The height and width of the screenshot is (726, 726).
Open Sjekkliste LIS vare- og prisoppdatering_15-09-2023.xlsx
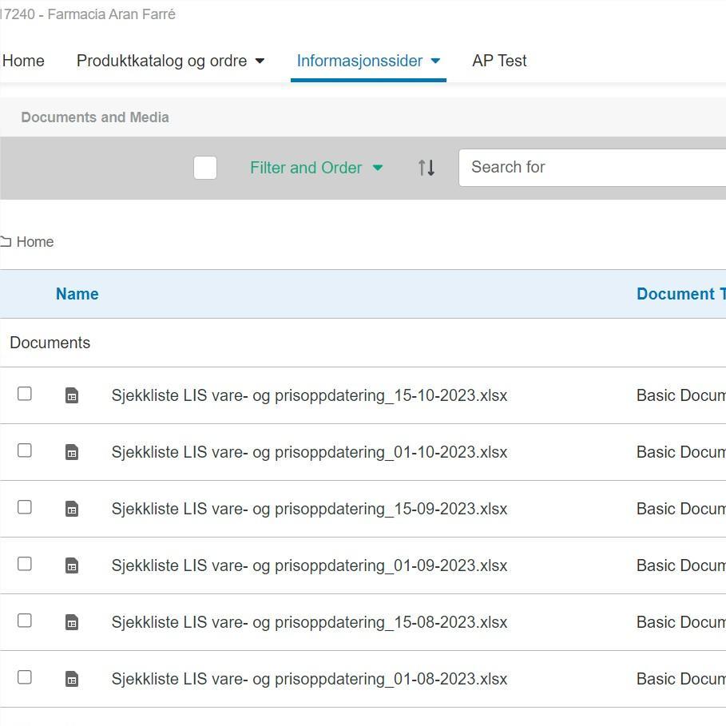(309, 509)
